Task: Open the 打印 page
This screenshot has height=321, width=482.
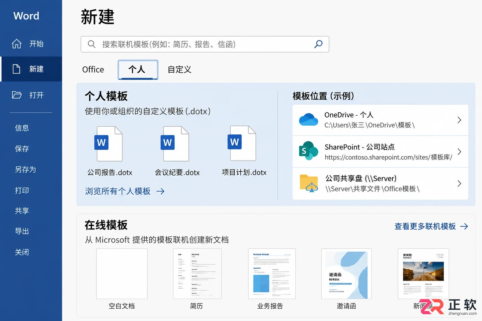Action: (x=22, y=190)
